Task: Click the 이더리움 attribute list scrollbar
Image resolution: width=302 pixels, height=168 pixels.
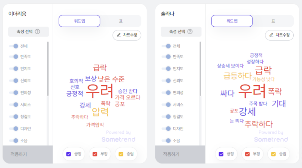Action: click(48, 69)
